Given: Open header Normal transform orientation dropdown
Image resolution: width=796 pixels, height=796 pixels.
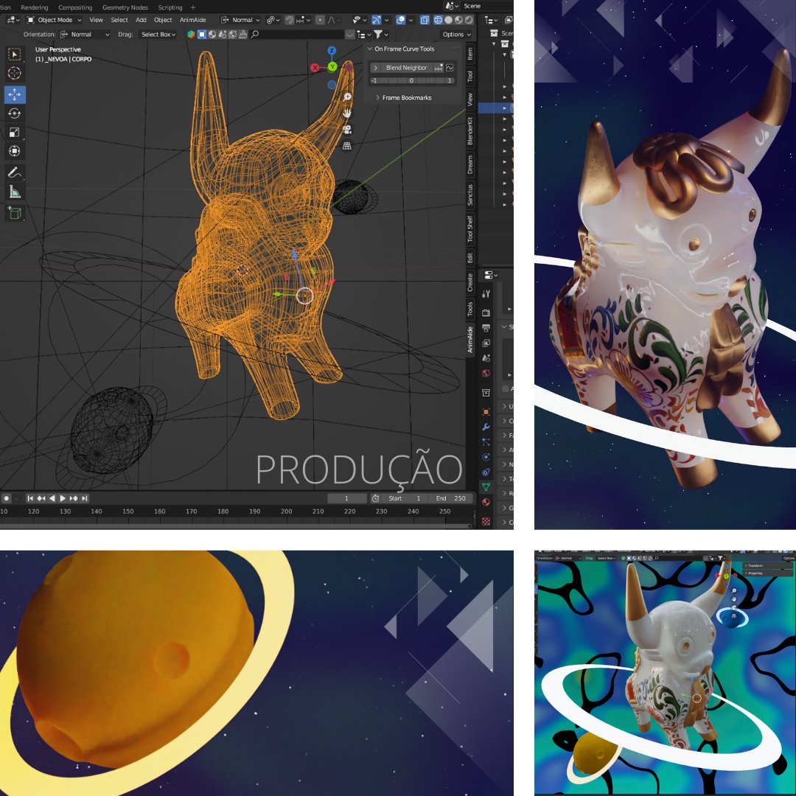Looking at the screenshot, I should 240,20.
